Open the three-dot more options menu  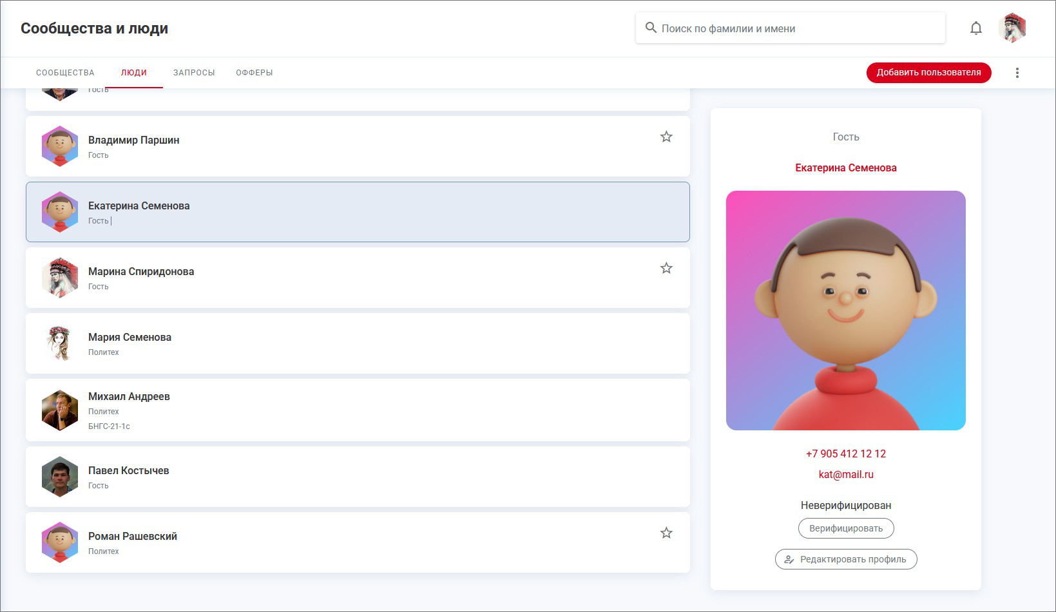coord(1017,73)
